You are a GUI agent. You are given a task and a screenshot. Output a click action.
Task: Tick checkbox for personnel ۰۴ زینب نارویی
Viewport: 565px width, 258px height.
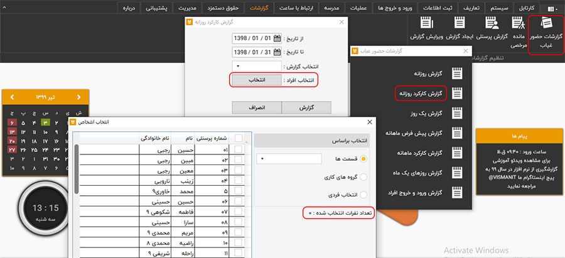238,181
